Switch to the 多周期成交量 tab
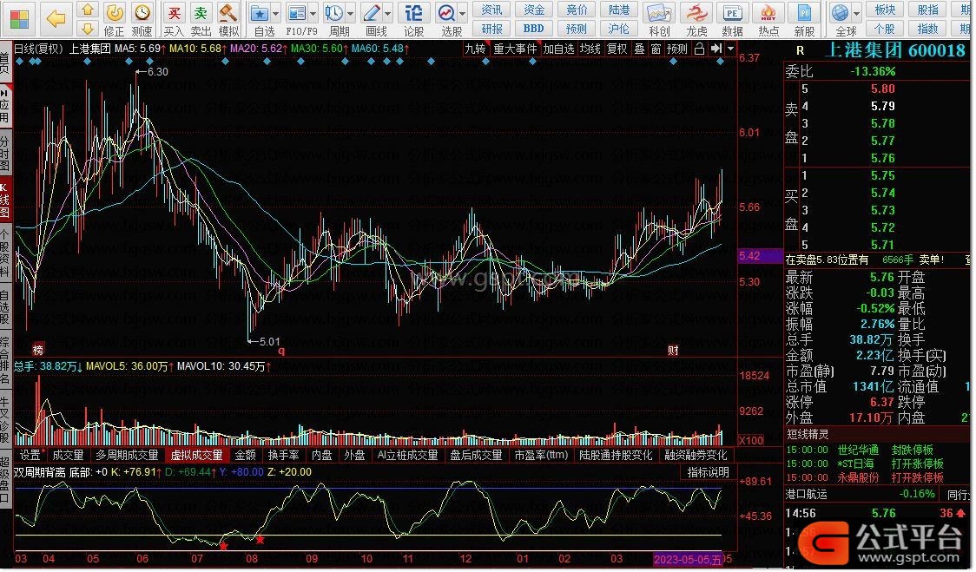The image size is (976, 572). (x=127, y=456)
